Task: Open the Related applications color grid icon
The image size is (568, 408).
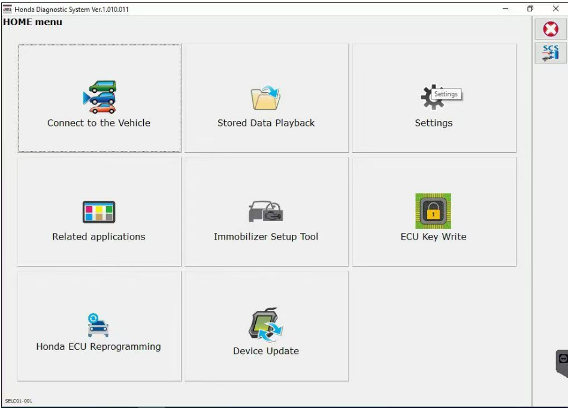Action: [x=99, y=212]
